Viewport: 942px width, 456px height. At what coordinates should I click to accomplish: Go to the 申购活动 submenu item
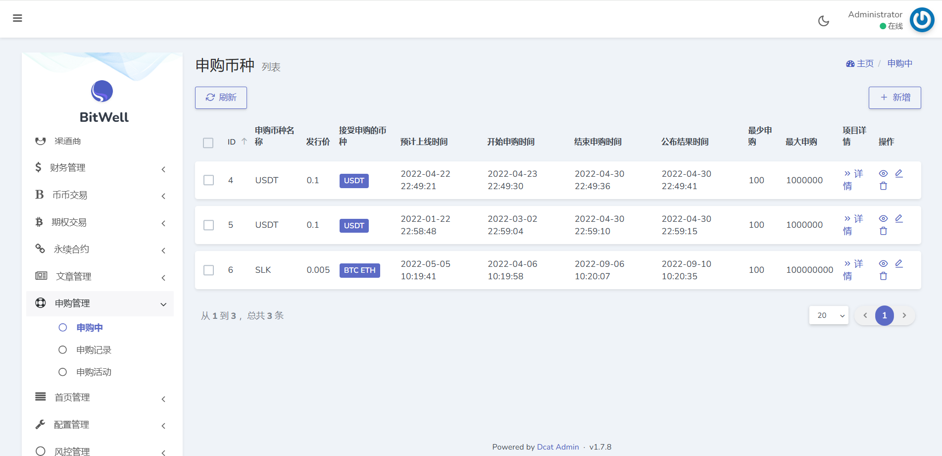[x=94, y=372]
